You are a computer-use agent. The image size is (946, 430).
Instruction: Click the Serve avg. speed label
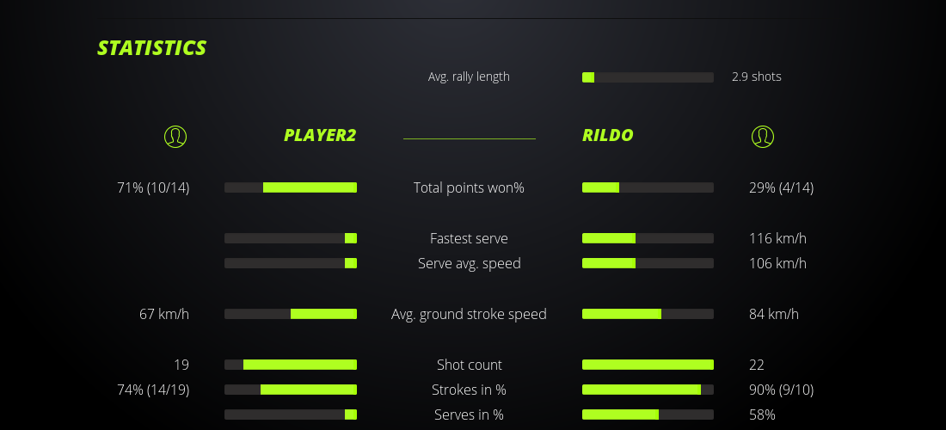point(469,263)
